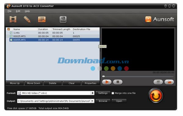Viewport: 183px width, 116px height.
Task: Select the 00055.MTS row name
Action: [20, 40]
